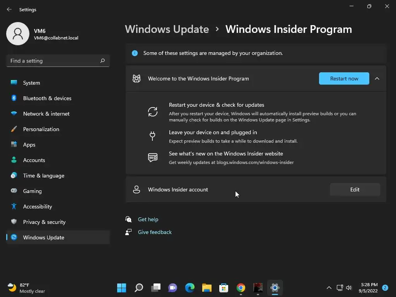
Task: Open Accessibility settings
Action: (x=58, y=207)
